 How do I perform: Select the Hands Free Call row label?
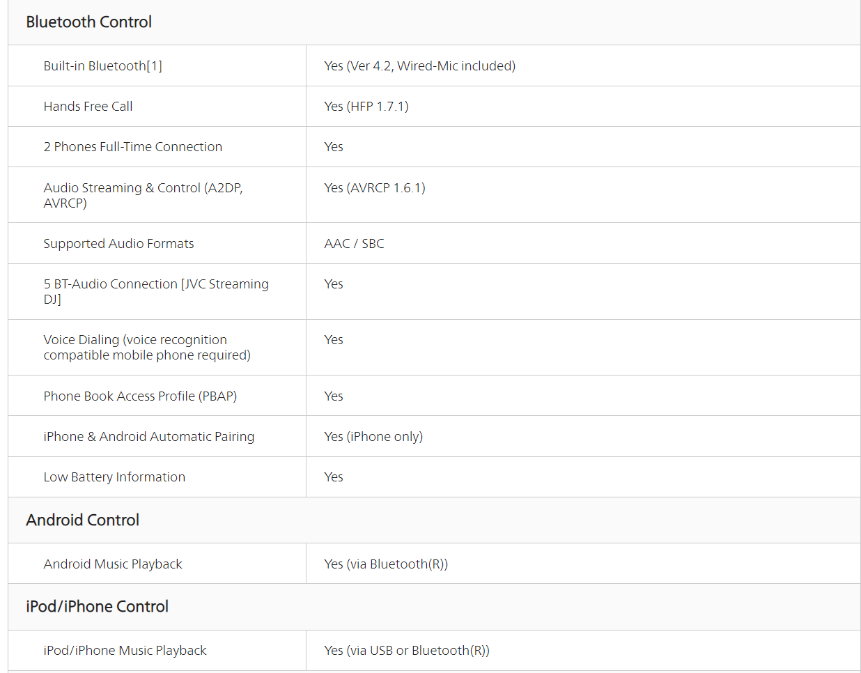point(88,107)
